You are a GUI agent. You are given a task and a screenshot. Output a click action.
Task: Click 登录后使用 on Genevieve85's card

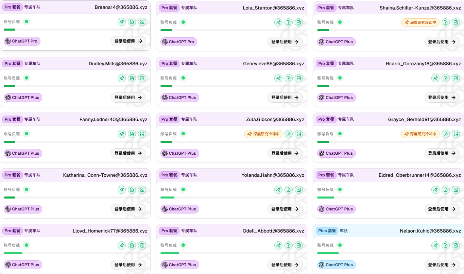point(285,98)
